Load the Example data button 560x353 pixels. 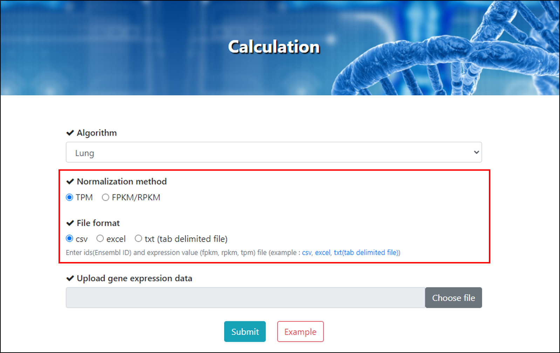click(x=300, y=332)
